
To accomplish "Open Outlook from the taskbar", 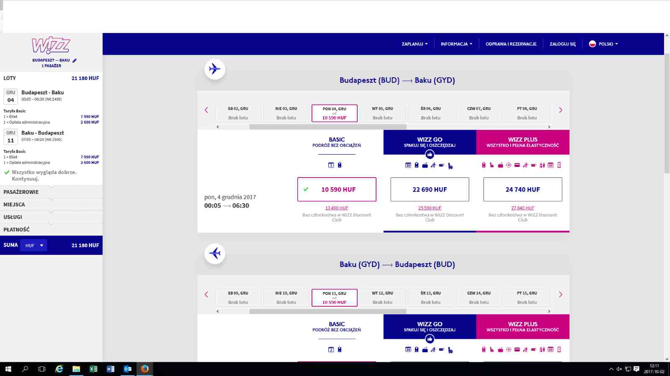I will coord(128,369).
